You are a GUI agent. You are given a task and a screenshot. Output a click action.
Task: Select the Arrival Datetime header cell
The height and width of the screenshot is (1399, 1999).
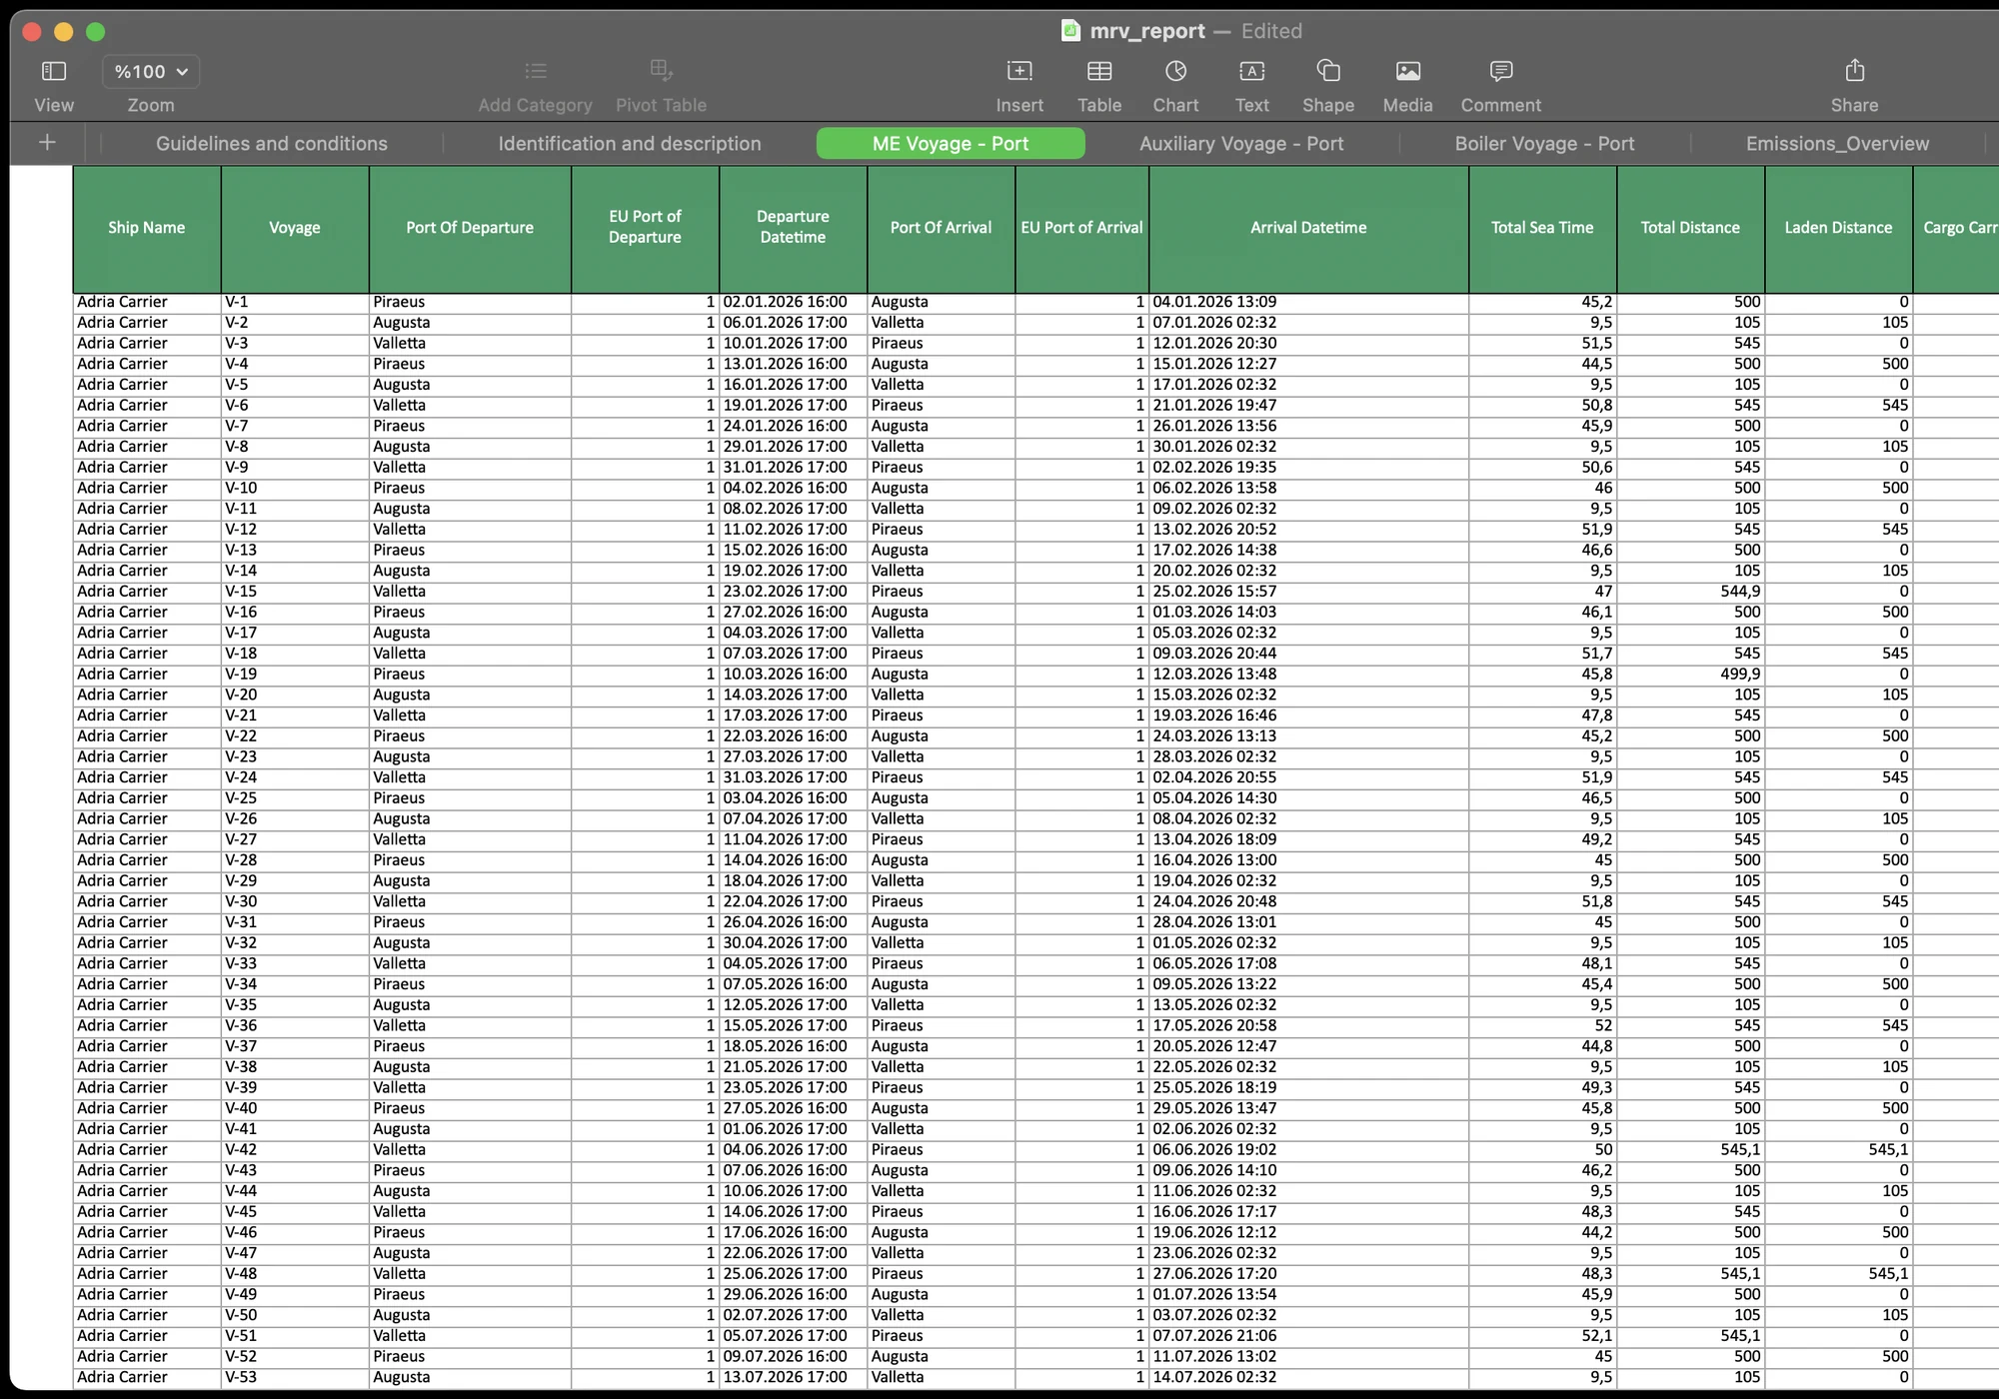point(1308,229)
